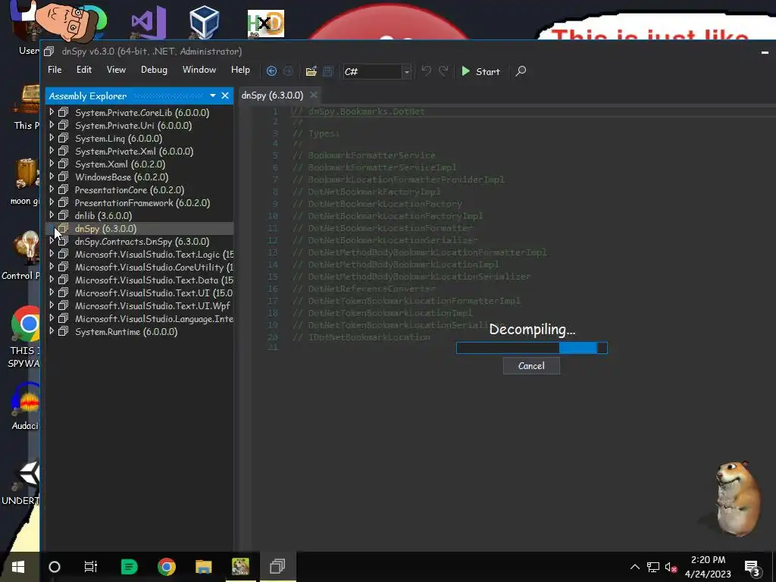Screen dimensions: 776x582
Task: Click the redo toolbar icon
Action: [443, 70]
